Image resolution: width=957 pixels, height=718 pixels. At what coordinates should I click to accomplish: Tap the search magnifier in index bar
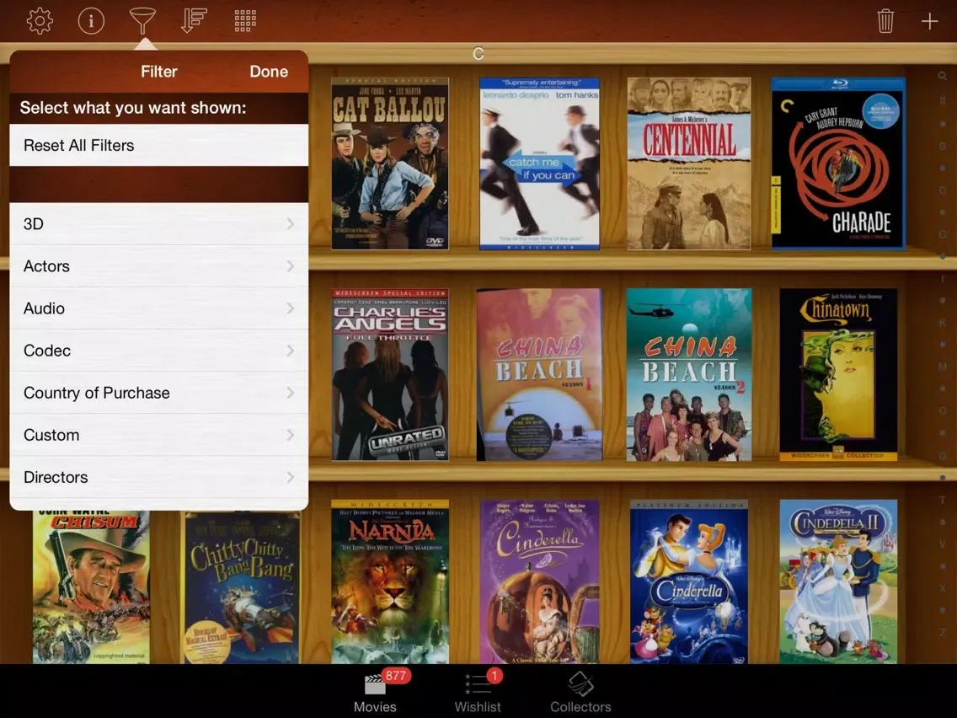coord(943,77)
